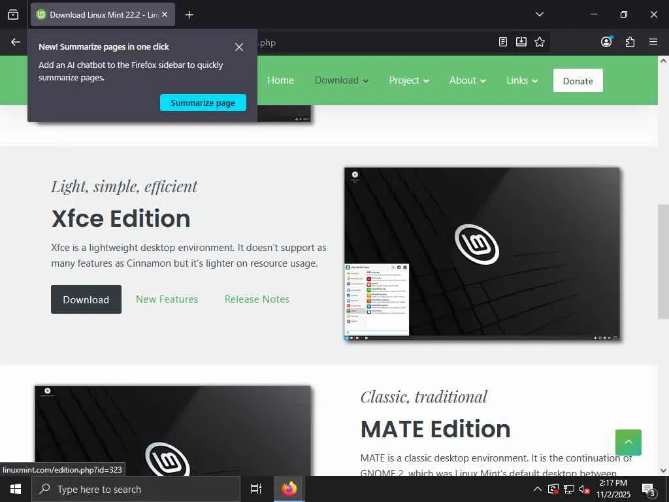This screenshot has width=669, height=502.
Task: Go to Home in site navigation
Action: click(x=280, y=80)
